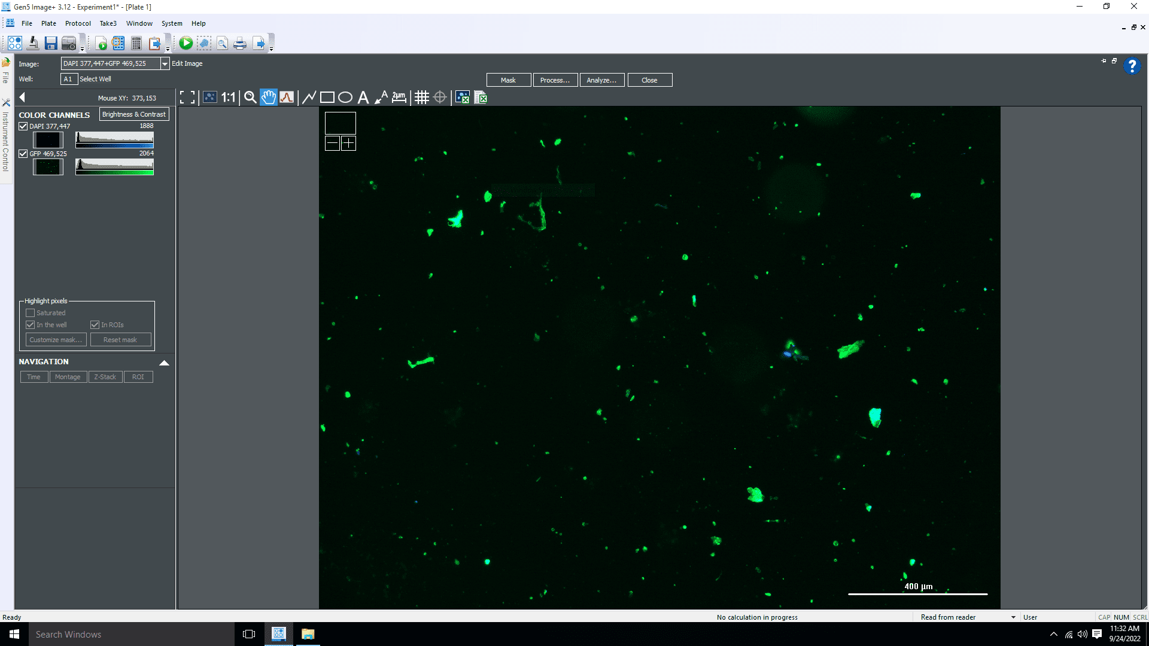The image size is (1149, 646).
Task: Open the Read from reader dropdown
Action: [1013, 617]
